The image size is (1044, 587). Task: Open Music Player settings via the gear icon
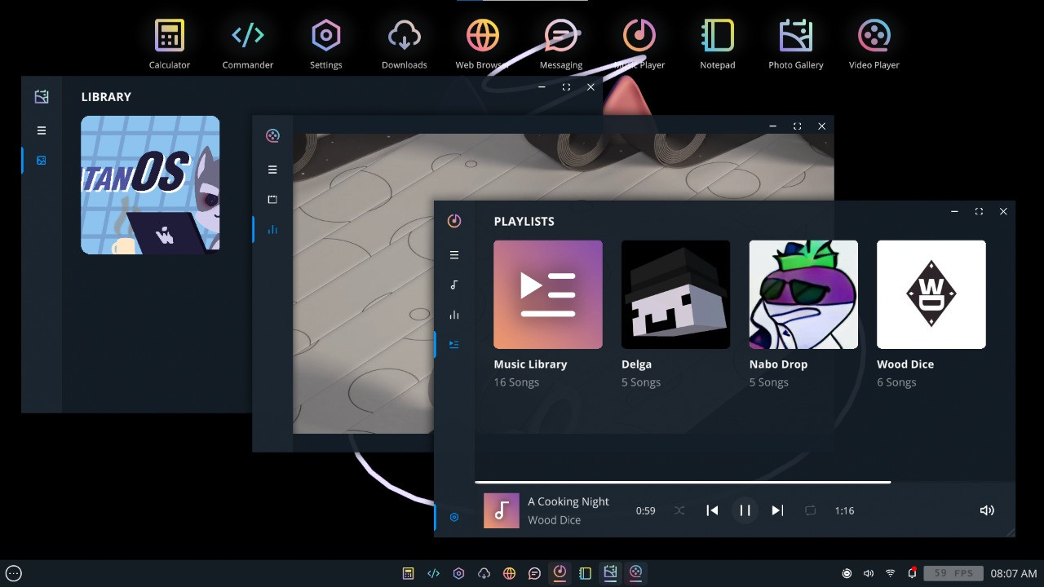454,517
